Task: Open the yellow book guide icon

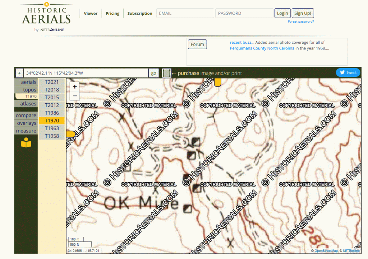Action: (x=26, y=143)
